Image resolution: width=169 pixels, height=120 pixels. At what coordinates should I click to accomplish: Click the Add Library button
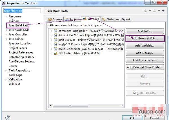[145, 53]
